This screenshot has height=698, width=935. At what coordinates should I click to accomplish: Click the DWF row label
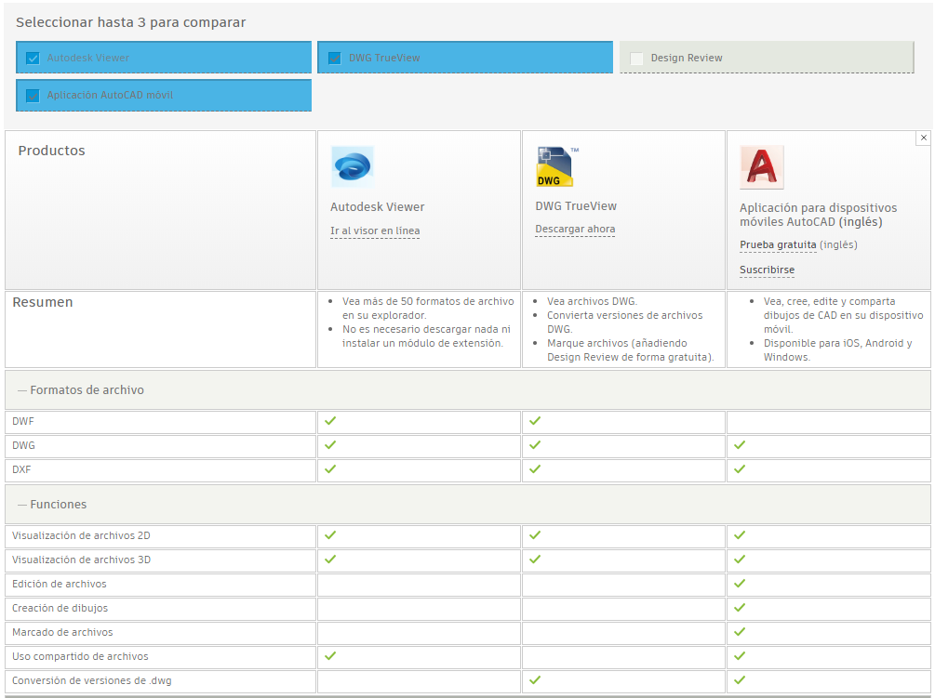[x=23, y=422]
